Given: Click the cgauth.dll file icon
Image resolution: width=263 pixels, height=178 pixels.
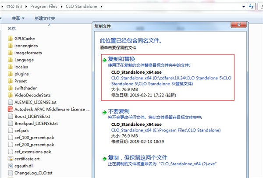Looking at the screenshot, I should coord(11,166).
